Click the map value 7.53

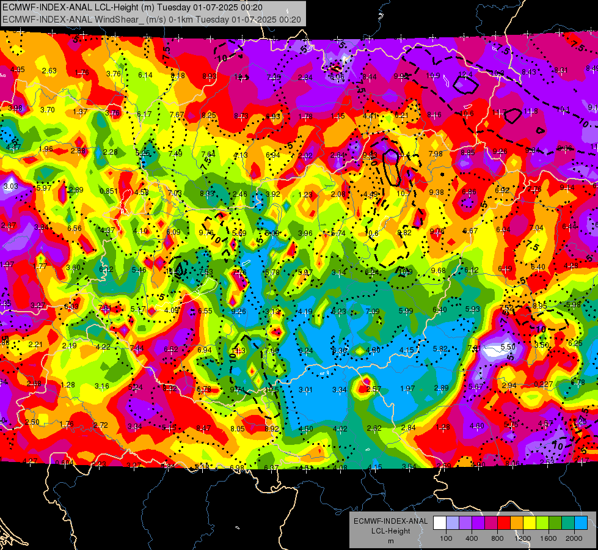tap(206, 271)
